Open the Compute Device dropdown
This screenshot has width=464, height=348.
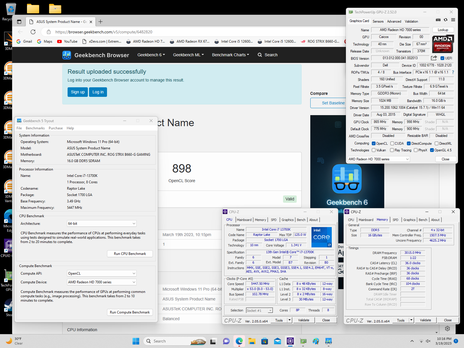[102, 282]
